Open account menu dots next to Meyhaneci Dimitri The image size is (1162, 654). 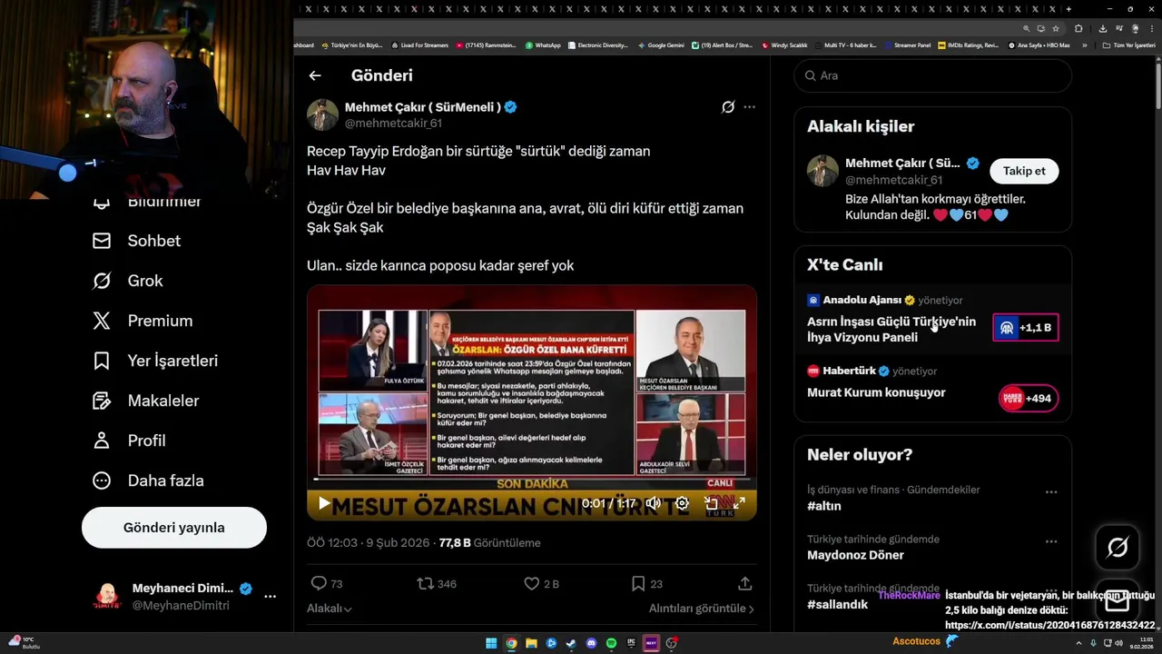[270, 597]
